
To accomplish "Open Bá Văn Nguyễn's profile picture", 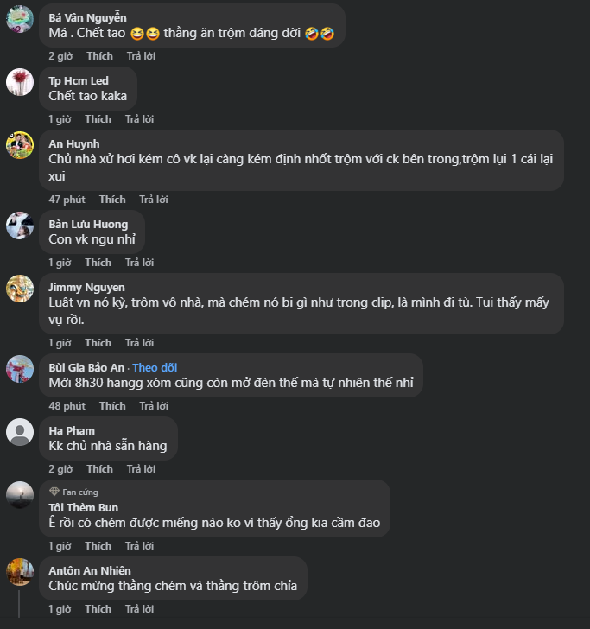I will (20, 19).
